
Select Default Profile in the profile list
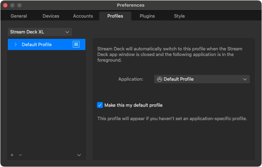click(x=37, y=44)
